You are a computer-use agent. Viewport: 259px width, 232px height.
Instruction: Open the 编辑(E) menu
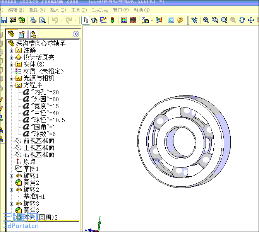[16, 10]
